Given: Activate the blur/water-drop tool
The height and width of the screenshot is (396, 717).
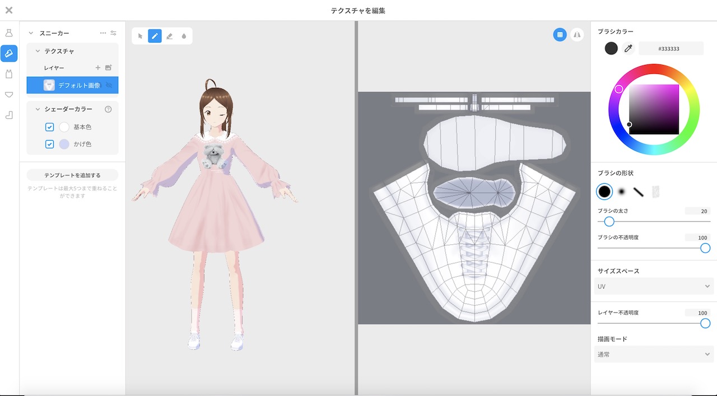Looking at the screenshot, I should pos(184,35).
